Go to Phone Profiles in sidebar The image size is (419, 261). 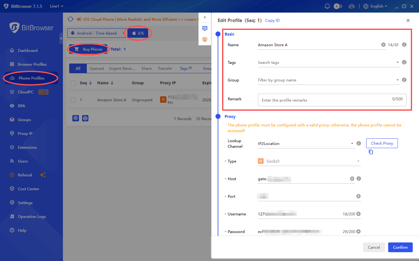click(x=31, y=78)
